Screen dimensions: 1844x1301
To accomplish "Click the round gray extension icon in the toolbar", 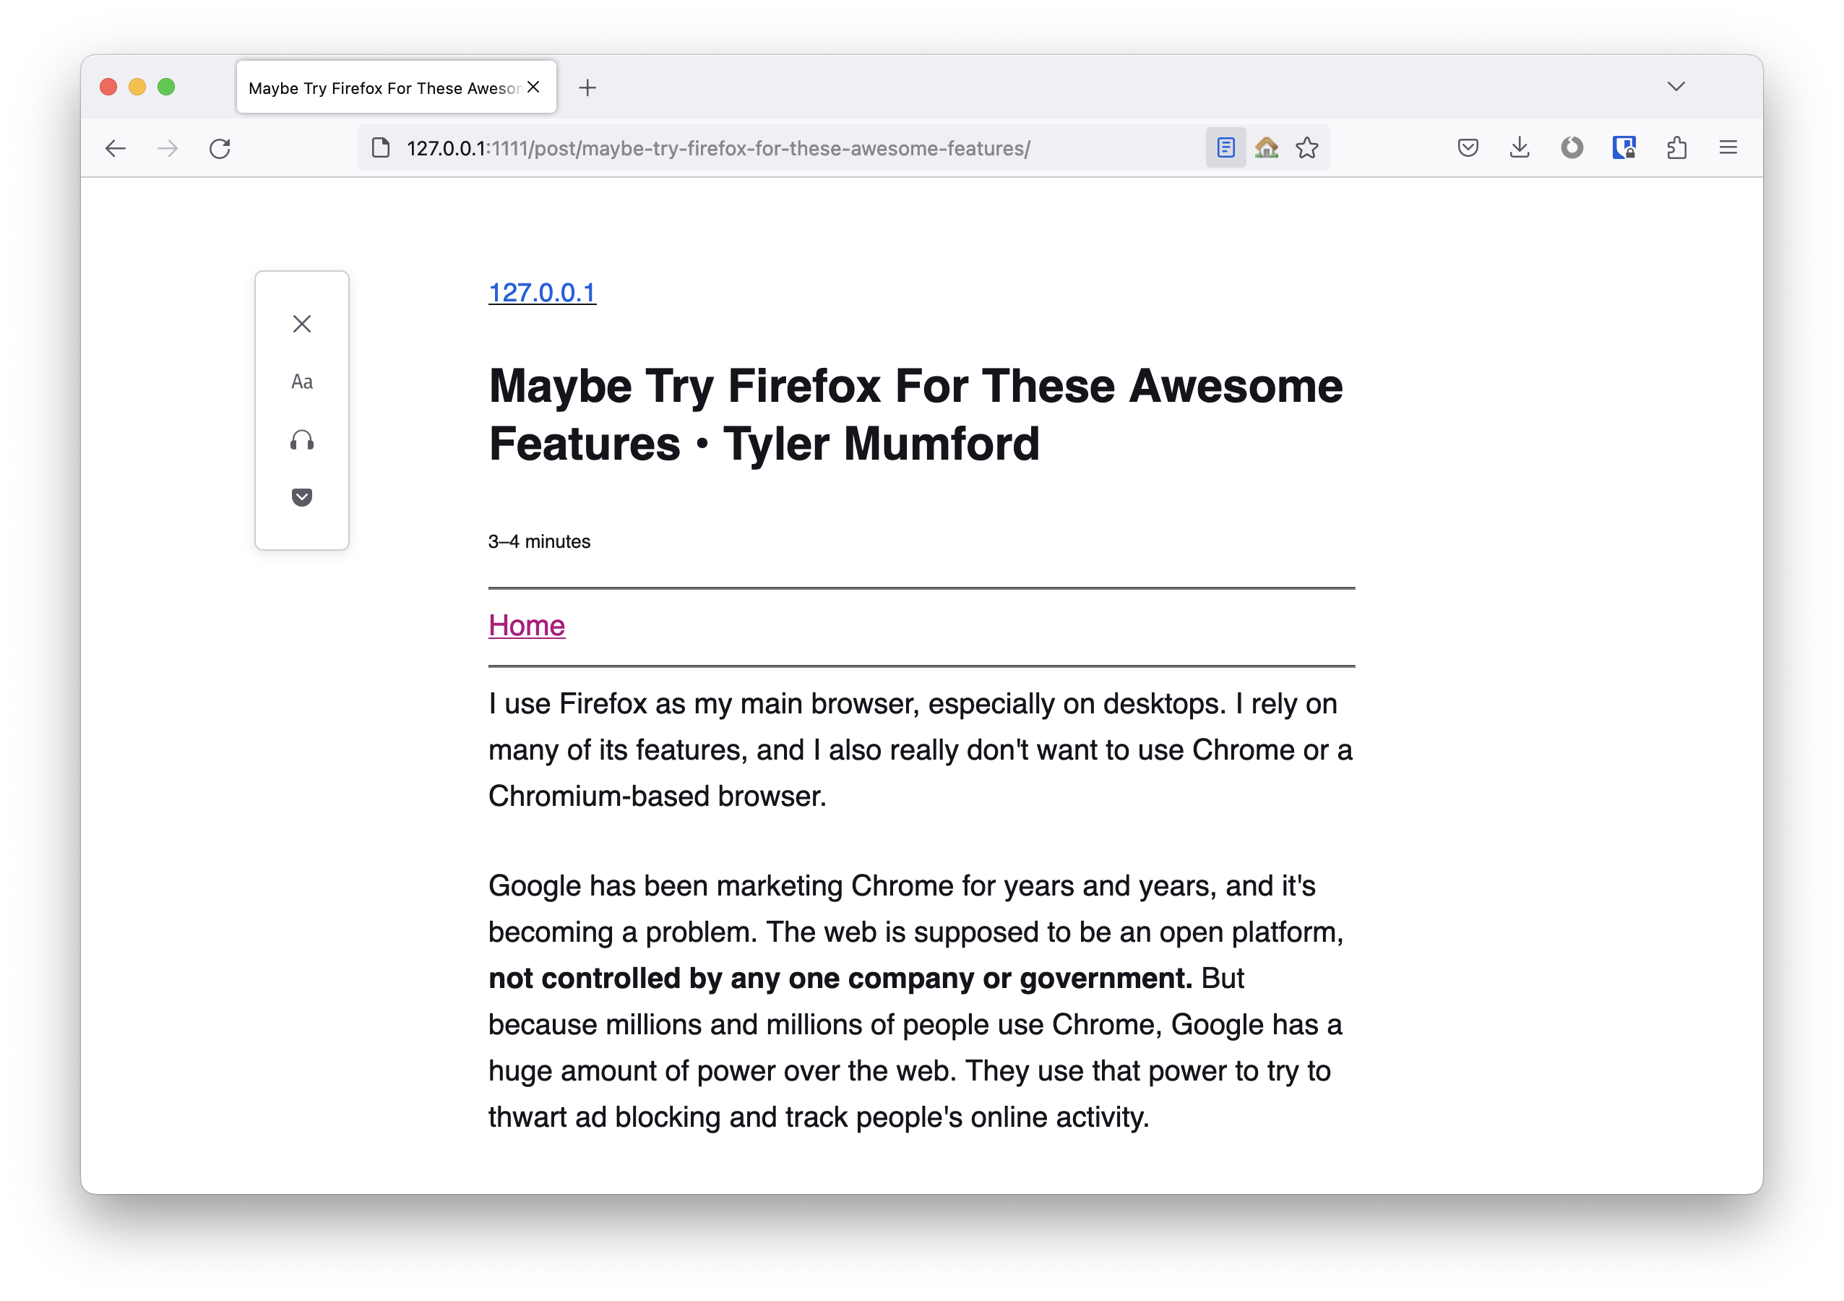I will click(1572, 148).
